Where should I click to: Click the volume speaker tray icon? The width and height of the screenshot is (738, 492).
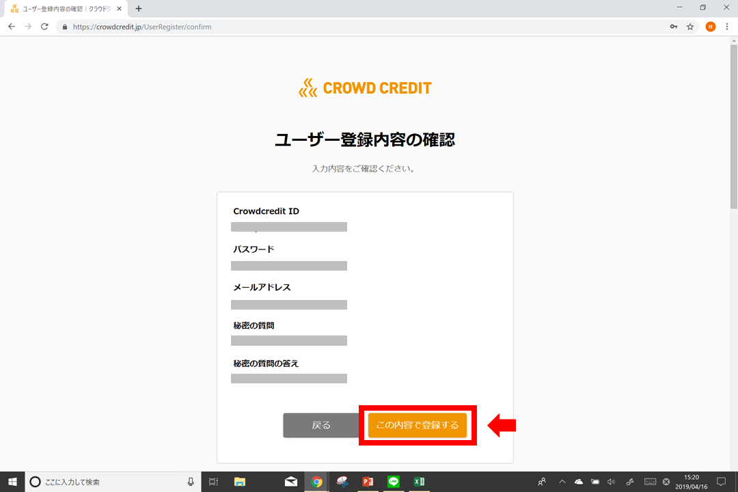[x=612, y=482]
